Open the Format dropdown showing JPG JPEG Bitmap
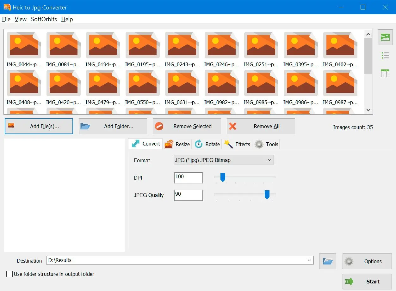 click(x=224, y=160)
